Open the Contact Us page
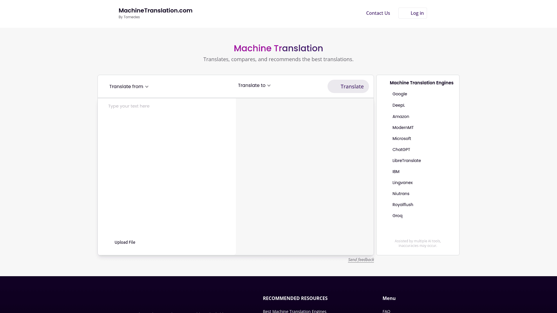557x313 pixels. pyautogui.click(x=378, y=13)
